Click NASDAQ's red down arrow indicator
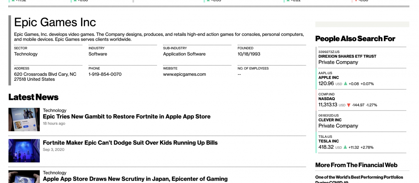This screenshot has height=183, width=419. 349,105
